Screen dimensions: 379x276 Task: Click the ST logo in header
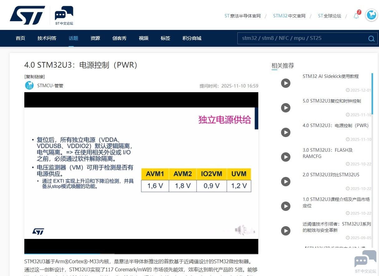(27, 15)
